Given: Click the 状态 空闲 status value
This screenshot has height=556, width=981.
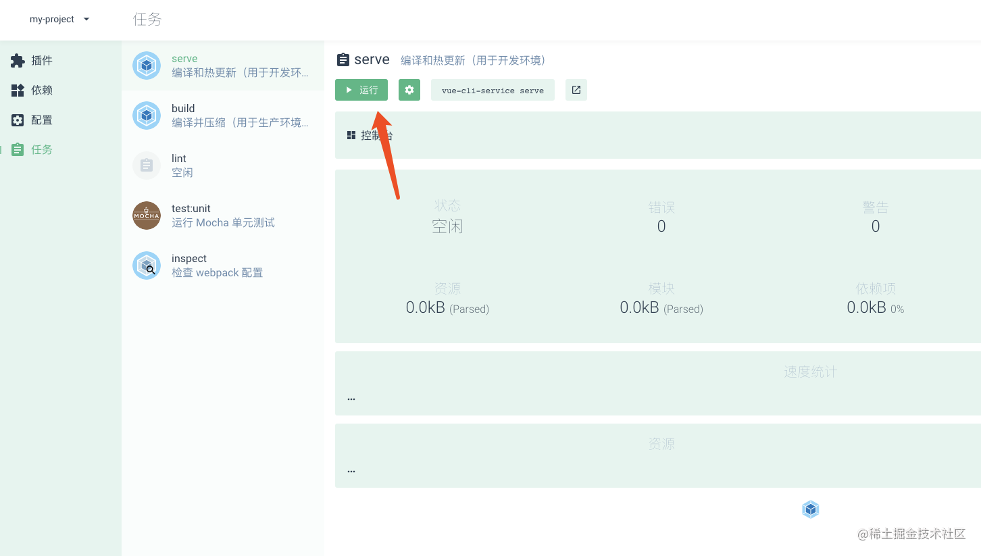Looking at the screenshot, I should (447, 226).
